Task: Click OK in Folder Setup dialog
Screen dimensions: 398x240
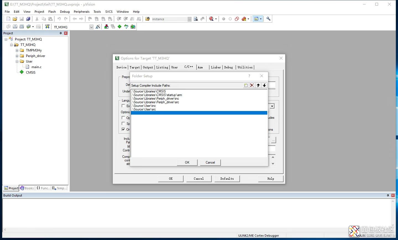Action: click(187, 162)
